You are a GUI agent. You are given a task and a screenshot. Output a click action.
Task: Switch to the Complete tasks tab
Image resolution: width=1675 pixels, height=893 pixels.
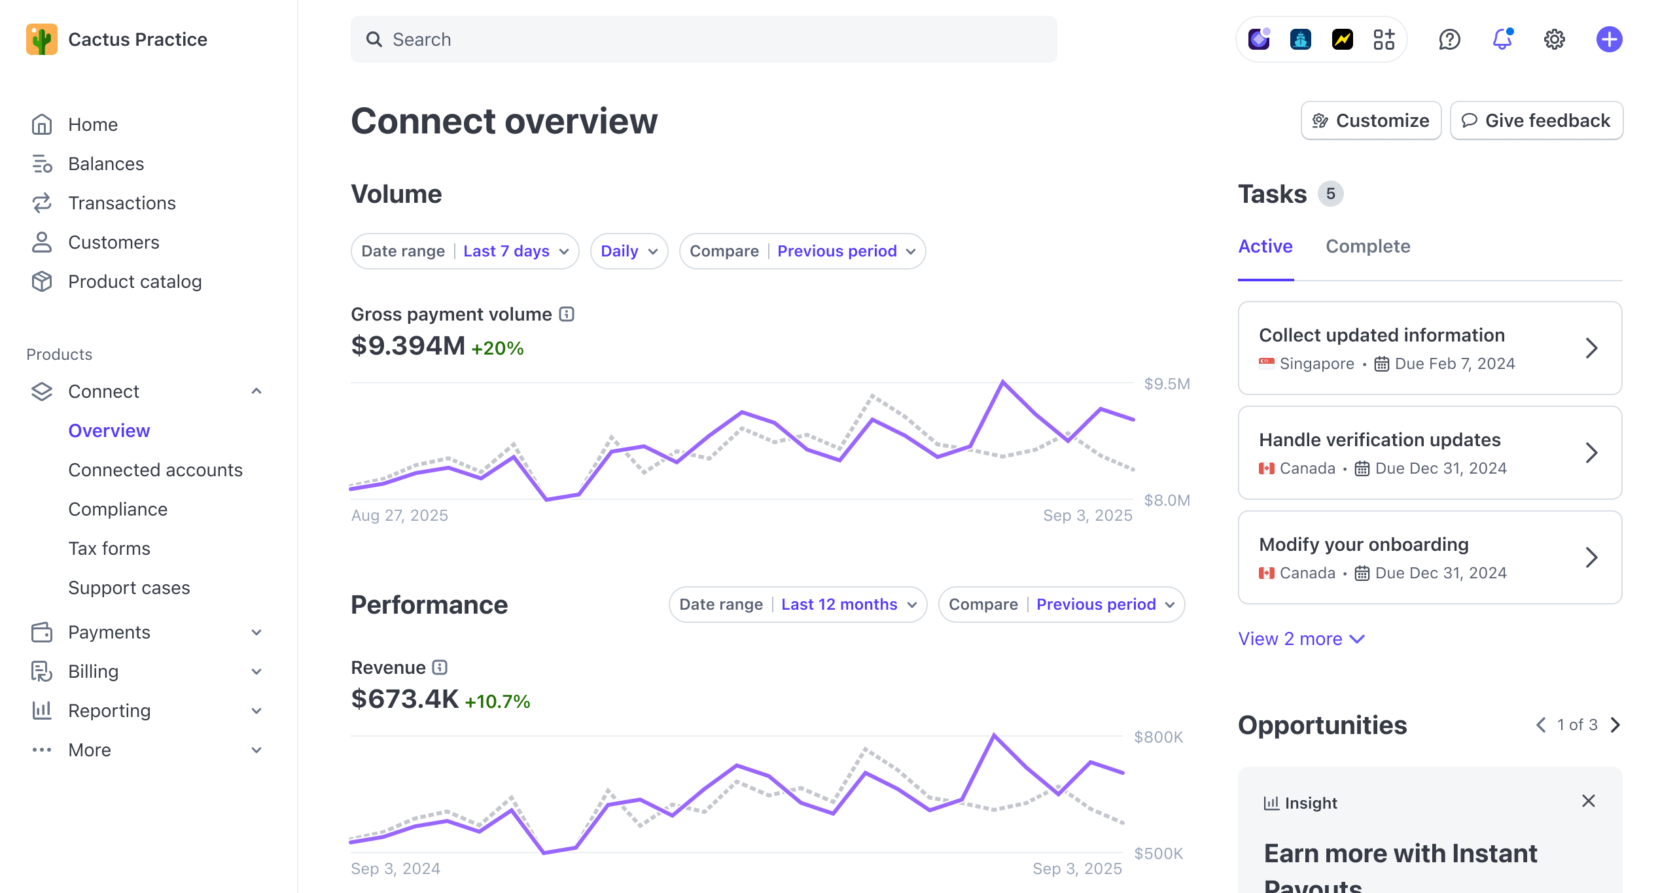[1367, 246]
